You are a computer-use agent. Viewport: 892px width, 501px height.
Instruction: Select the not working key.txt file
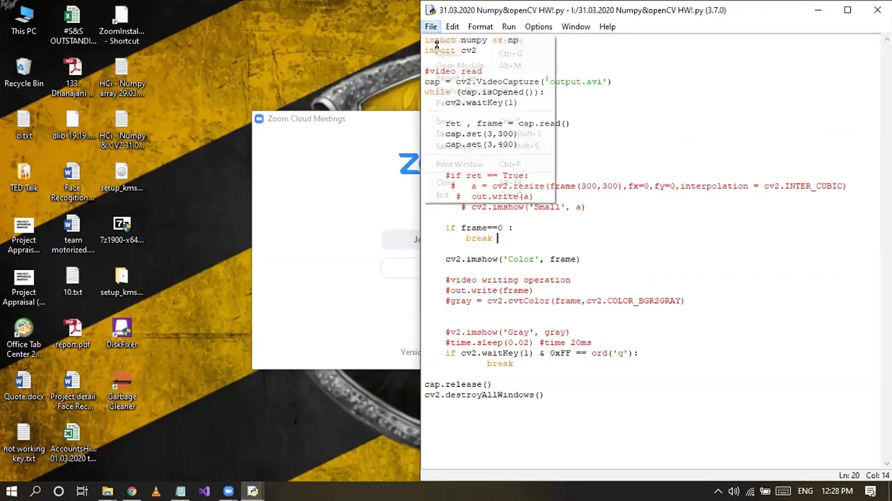[24, 443]
